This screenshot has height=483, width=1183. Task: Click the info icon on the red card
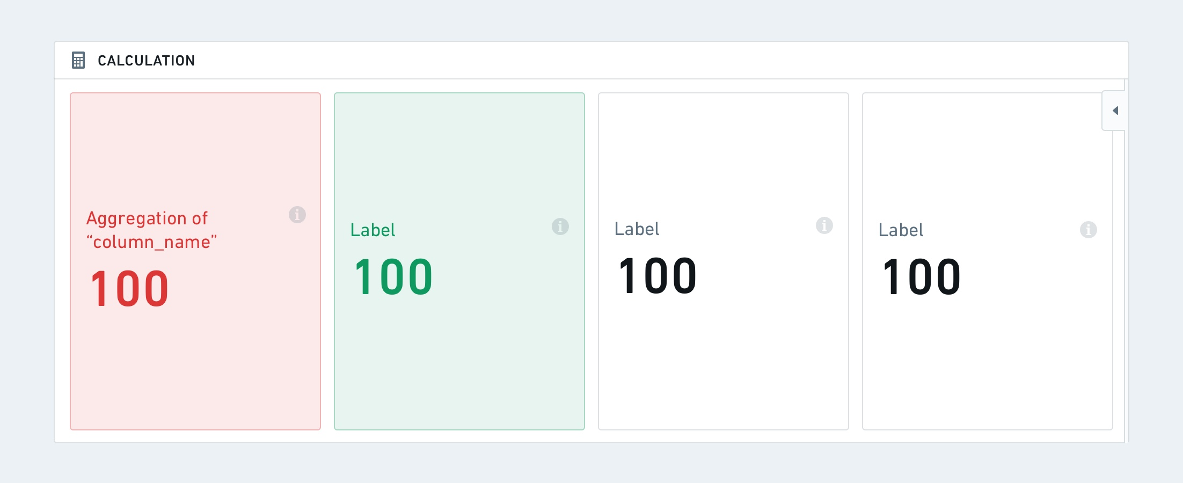tap(297, 215)
